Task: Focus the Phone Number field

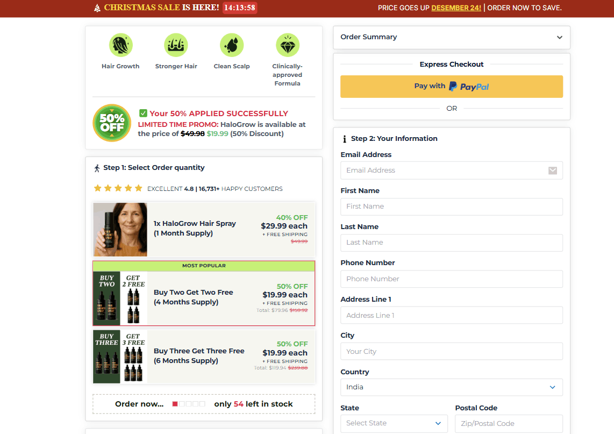Action: (x=451, y=279)
